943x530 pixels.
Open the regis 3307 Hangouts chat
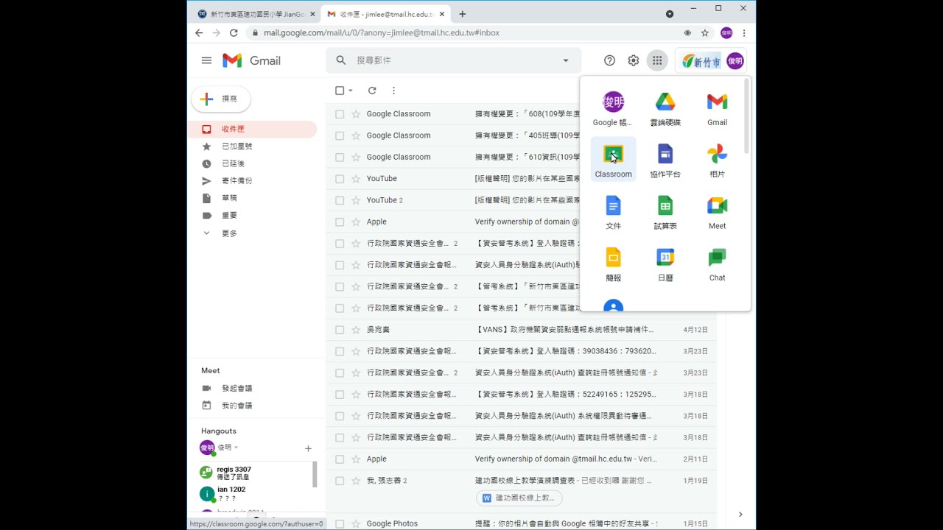tap(255, 473)
